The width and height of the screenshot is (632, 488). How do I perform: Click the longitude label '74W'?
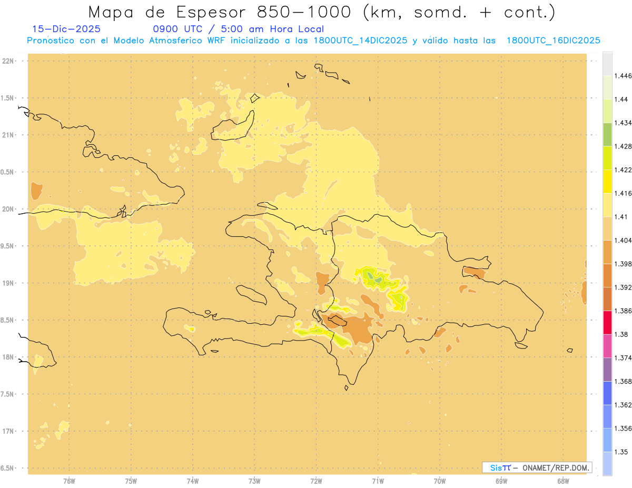tap(193, 481)
